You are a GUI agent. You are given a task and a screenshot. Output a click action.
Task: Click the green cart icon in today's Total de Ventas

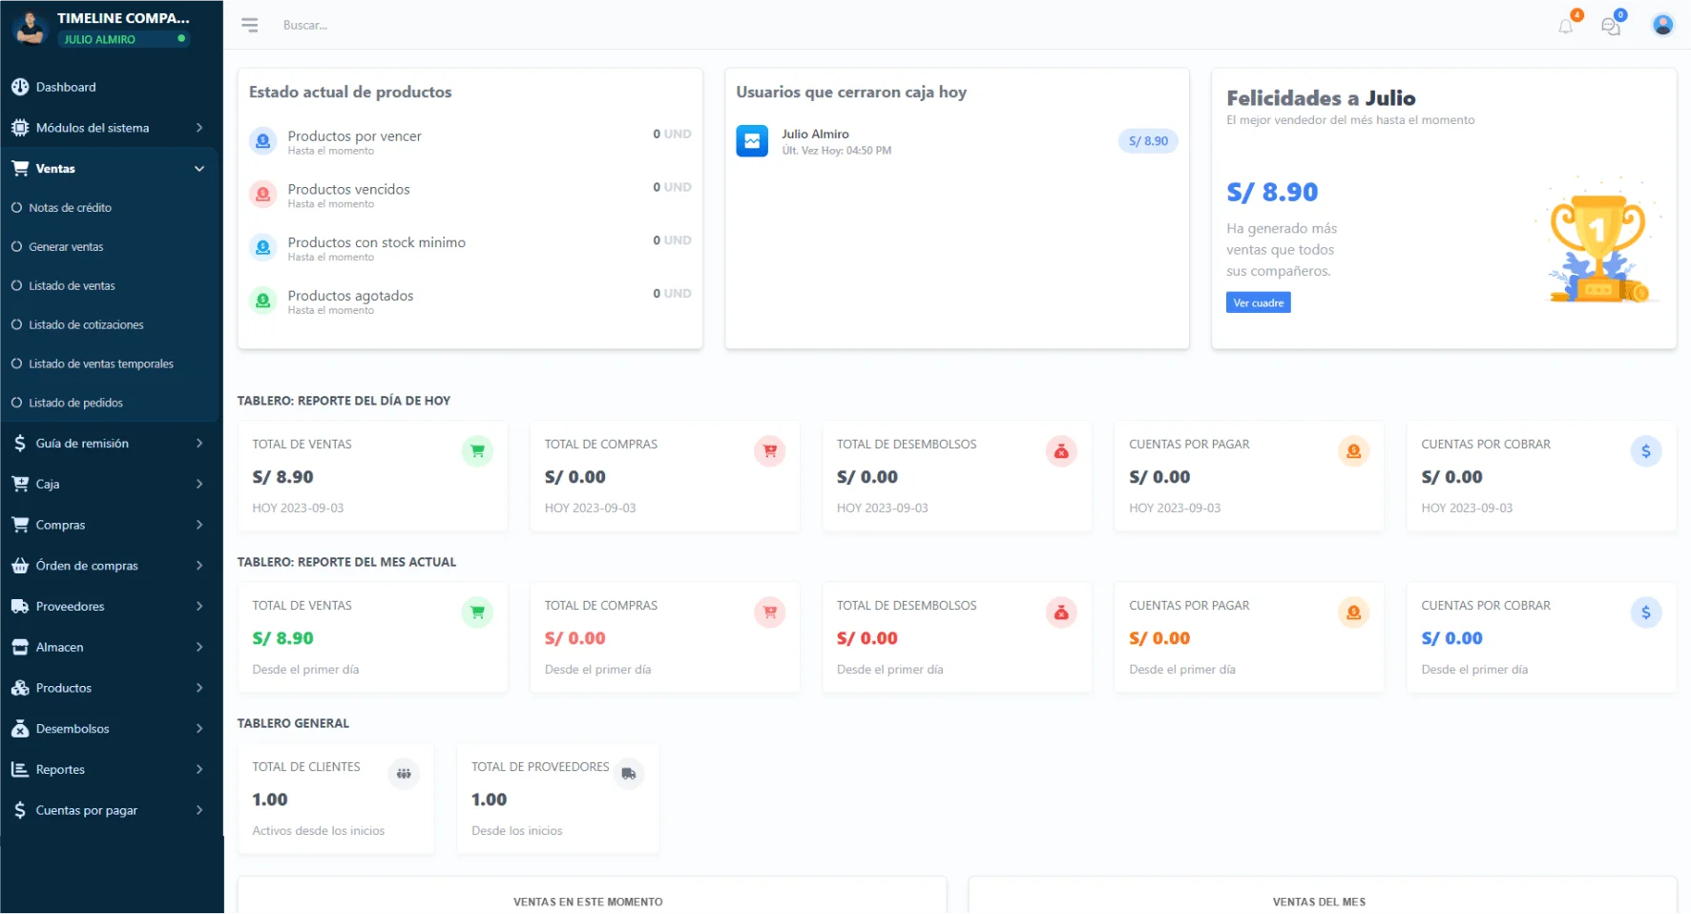coord(477,451)
